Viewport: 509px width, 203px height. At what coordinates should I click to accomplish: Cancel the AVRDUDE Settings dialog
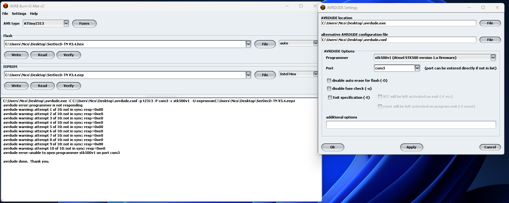[490, 147]
